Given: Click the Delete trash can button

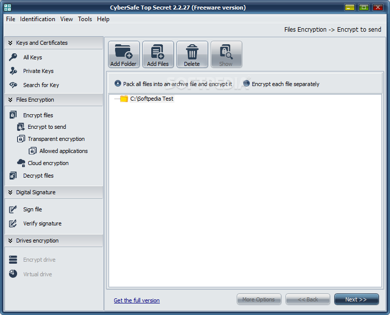Looking at the screenshot, I should click(192, 54).
